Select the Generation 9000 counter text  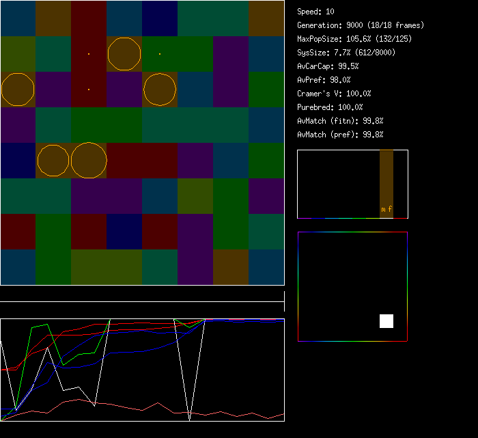click(360, 25)
